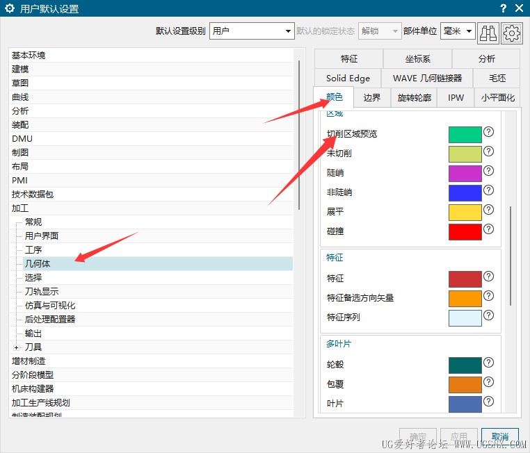Pick the light blue 特征序列 color swatch
This screenshot has width=530, height=453.
tap(465, 318)
